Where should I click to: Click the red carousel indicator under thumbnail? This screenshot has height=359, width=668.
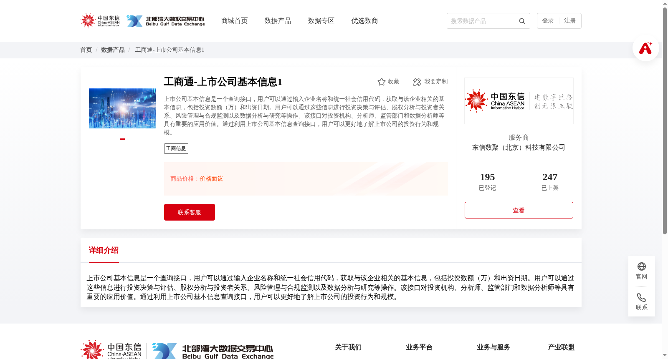click(122, 139)
